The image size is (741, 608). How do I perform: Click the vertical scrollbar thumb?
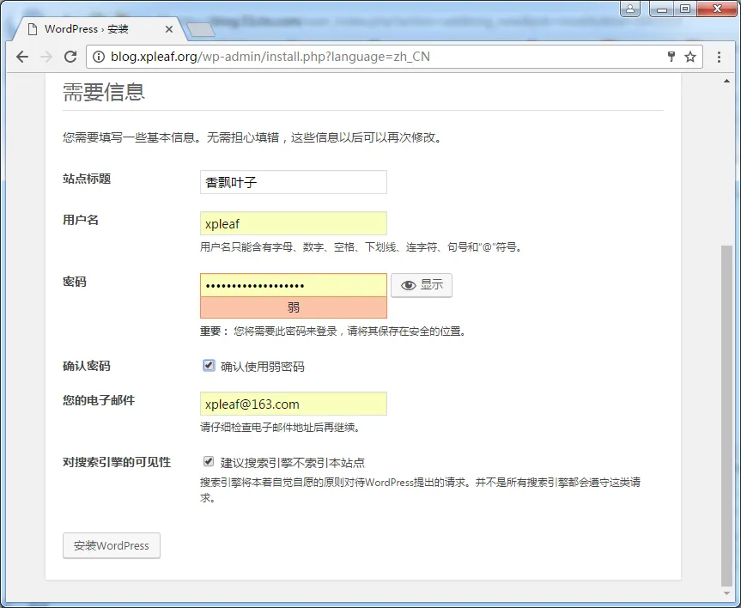[x=726, y=415]
